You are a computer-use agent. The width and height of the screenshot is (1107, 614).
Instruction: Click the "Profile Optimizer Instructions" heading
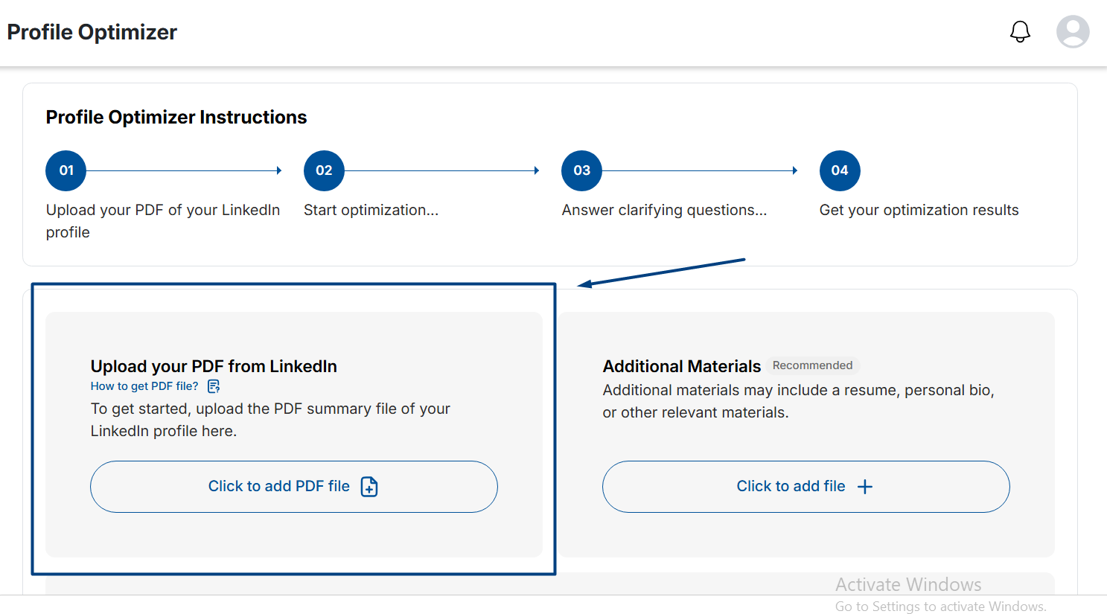click(x=176, y=118)
